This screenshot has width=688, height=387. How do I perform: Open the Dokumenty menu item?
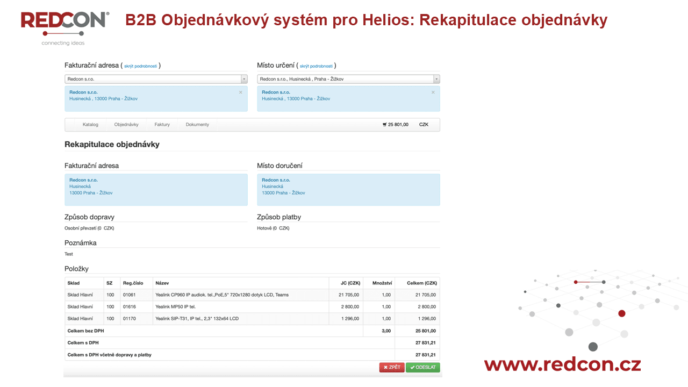(x=197, y=125)
